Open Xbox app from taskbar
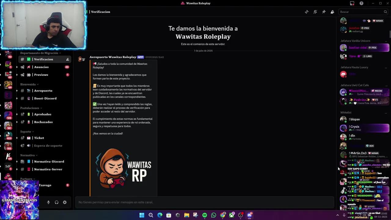 point(232,215)
